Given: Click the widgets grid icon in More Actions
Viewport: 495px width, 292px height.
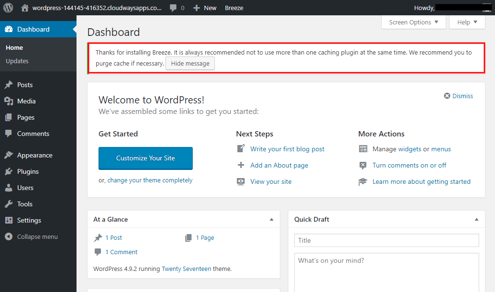Looking at the screenshot, I should point(363,149).
